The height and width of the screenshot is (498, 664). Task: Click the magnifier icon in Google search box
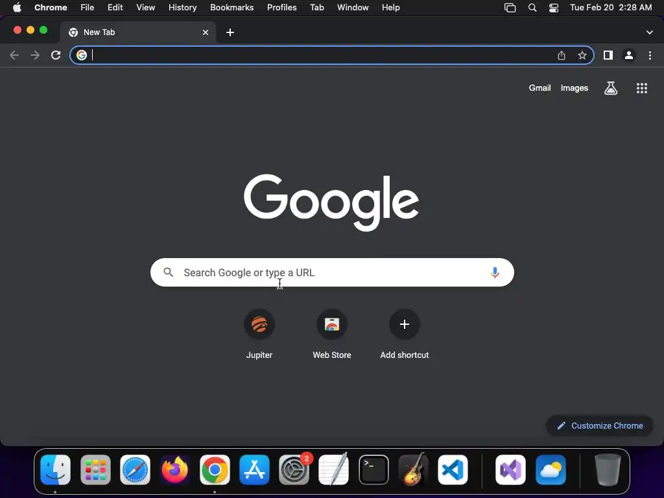168,272
